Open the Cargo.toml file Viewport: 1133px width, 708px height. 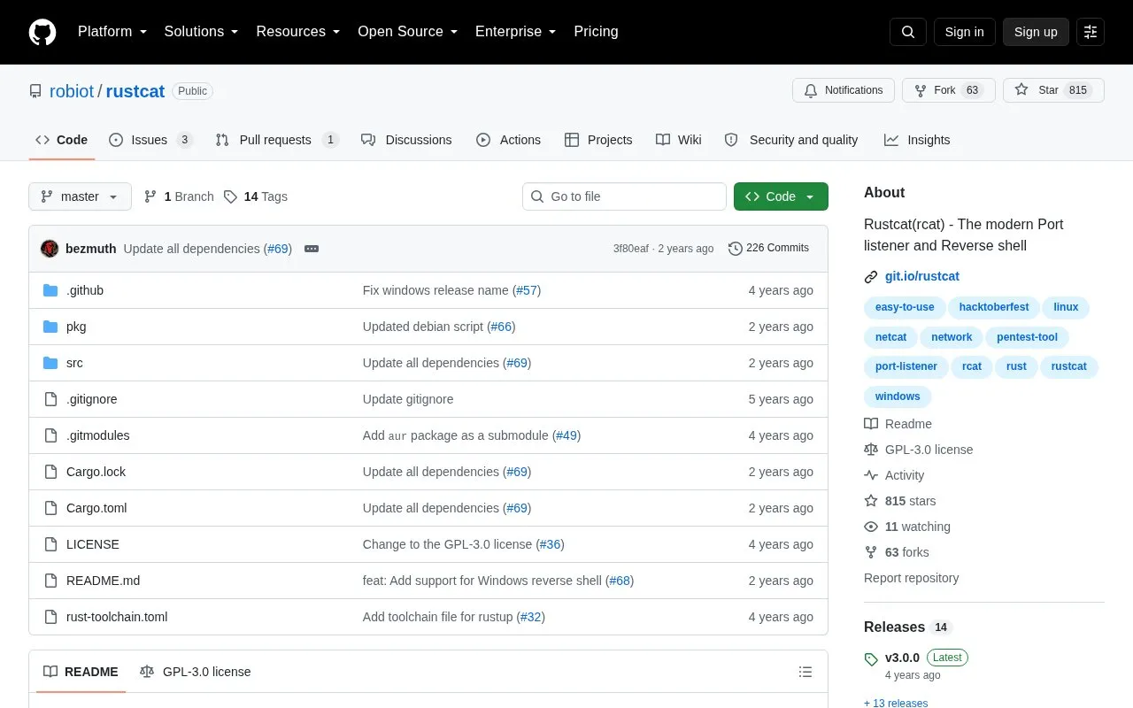(96, 508)
